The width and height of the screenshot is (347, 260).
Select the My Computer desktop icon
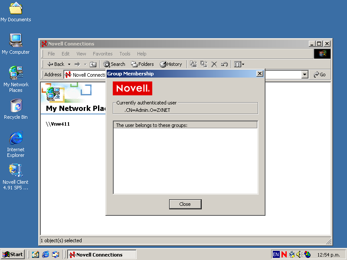click(16, 44)
